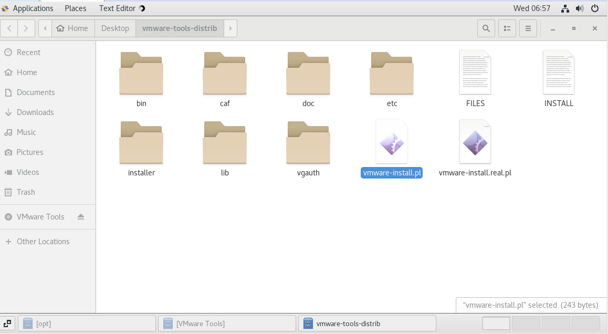This screenshot has height=334, width=608.
Task: Open the volume icon in the top bar
Action: [x=580, y=8]
